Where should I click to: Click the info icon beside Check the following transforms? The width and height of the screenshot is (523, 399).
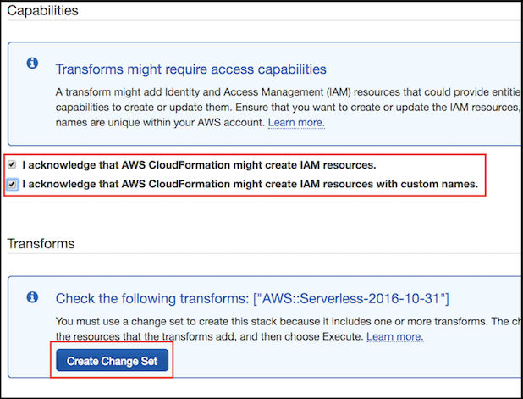[x=32, y=296]
